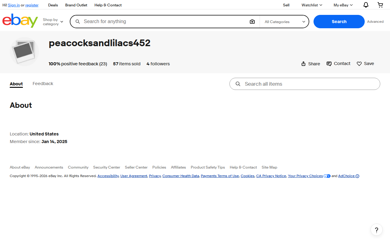Open the Deals page

(53, 5)
